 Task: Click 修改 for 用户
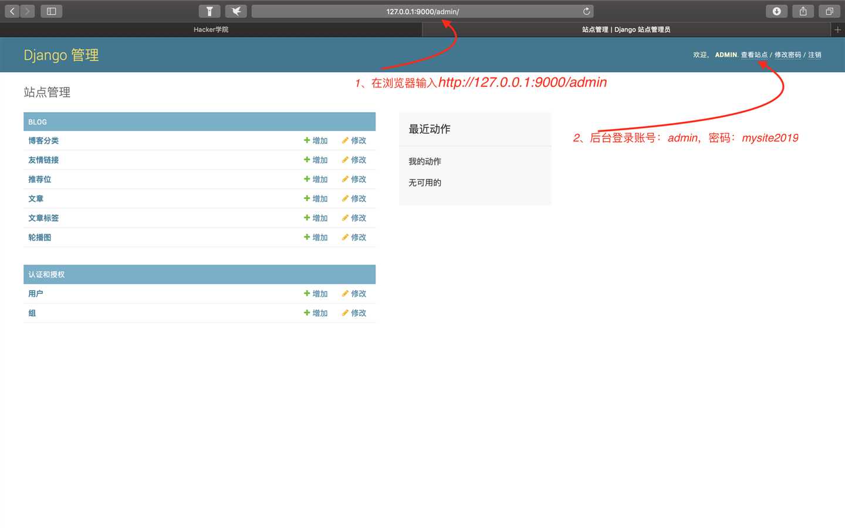coord(354,294)
